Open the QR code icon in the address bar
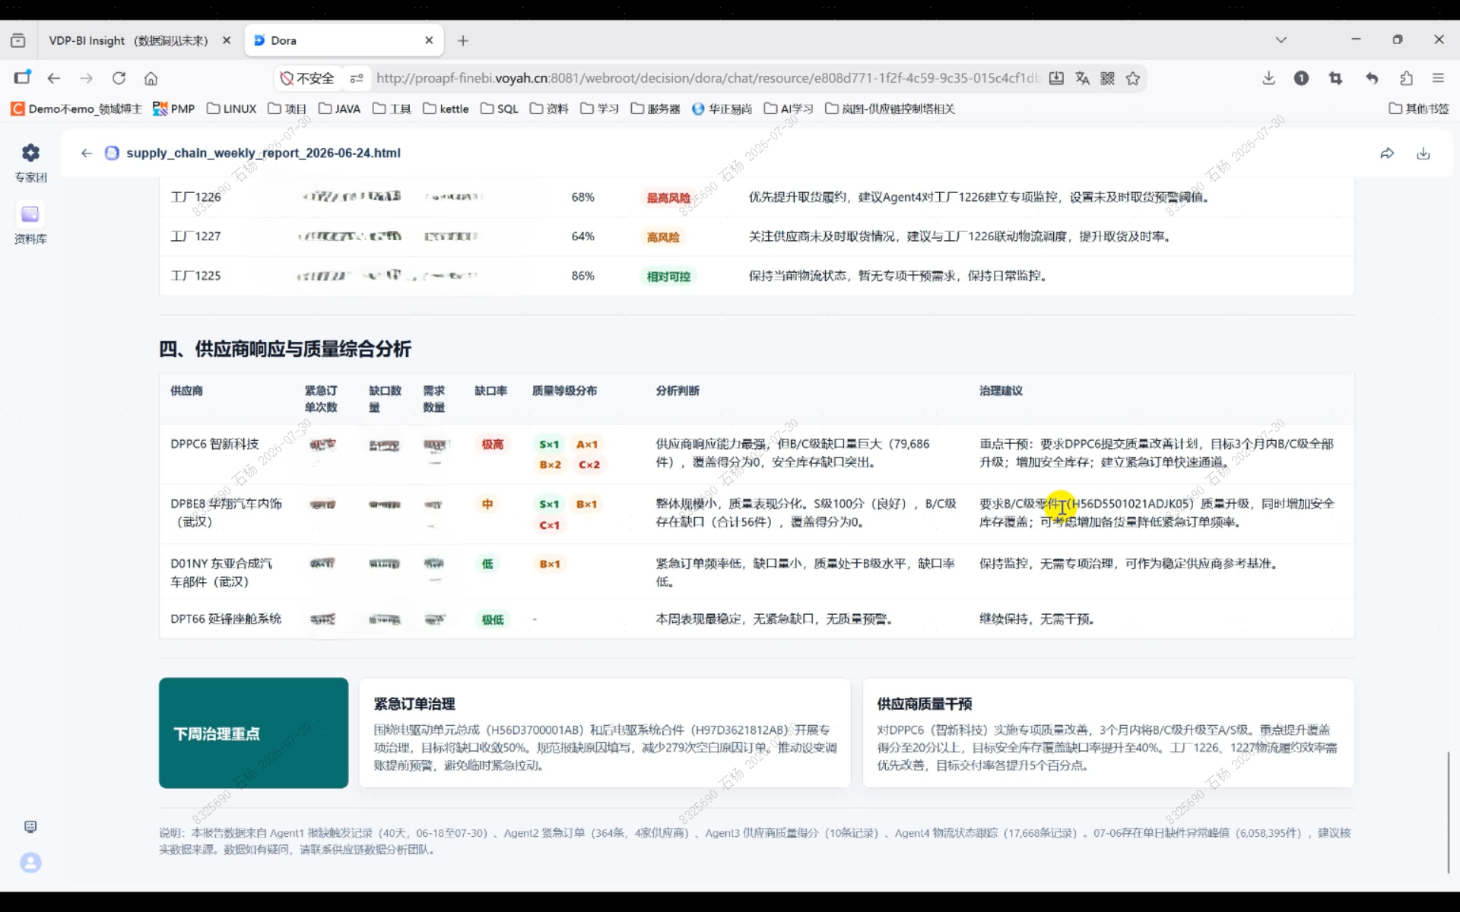 click(1107, 78)
